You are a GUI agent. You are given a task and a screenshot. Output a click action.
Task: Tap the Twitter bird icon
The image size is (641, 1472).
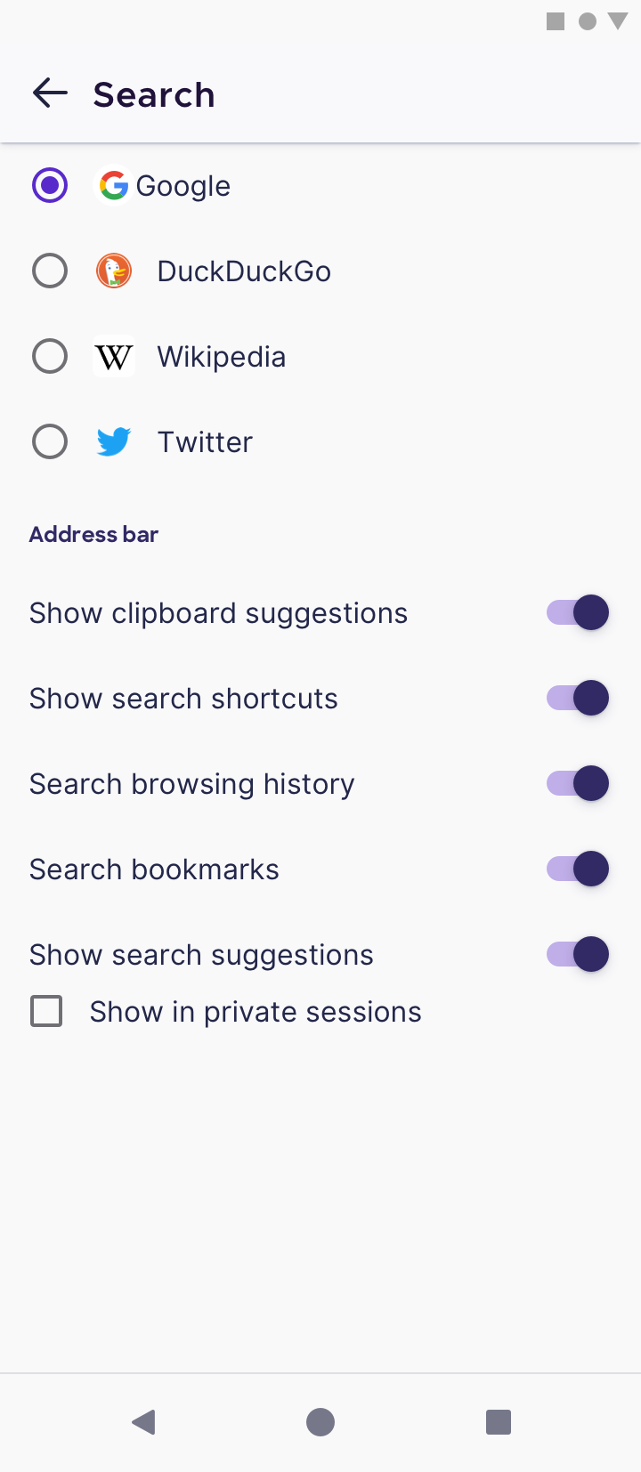click(114, 441)
